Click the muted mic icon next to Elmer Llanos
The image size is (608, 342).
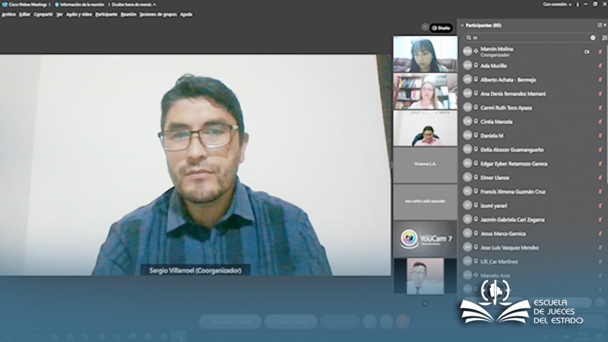tap(600, 178)
